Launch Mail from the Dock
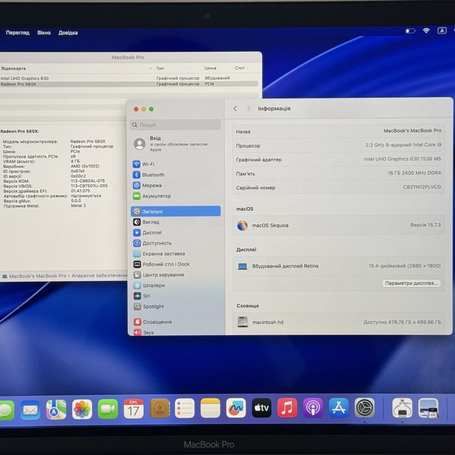 (x=30, y=409)
